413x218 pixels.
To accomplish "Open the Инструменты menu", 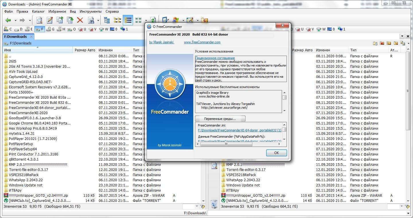I will 91,11.
